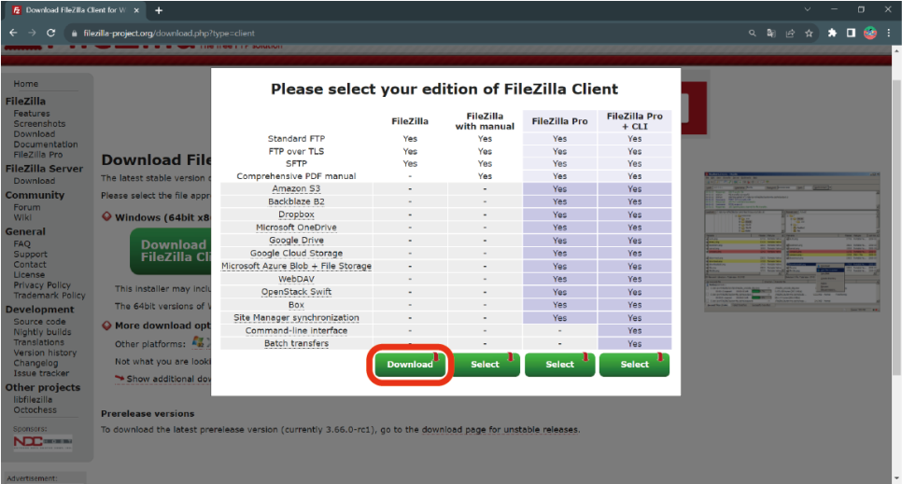Open Home in the sidebar

26,84
